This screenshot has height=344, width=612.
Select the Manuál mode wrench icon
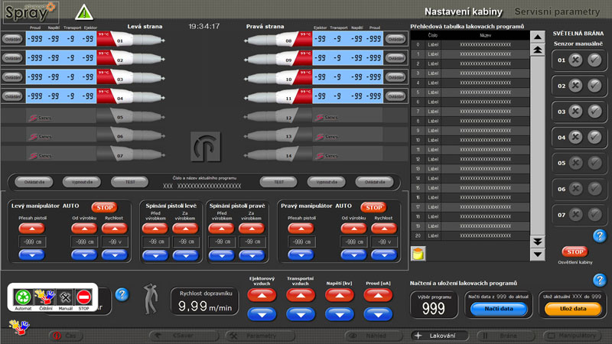coord(63,298)
